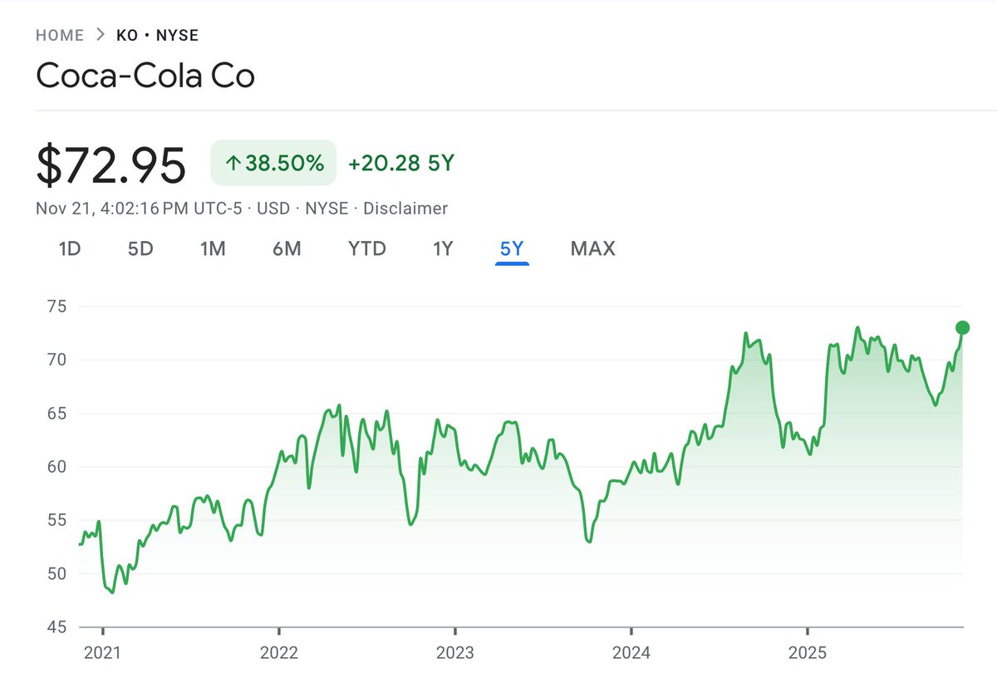Image resolution: width=997 pixels, height=678 pixels.
Task: Click the active 5Y tab
Action: click(x=512, y=248)
